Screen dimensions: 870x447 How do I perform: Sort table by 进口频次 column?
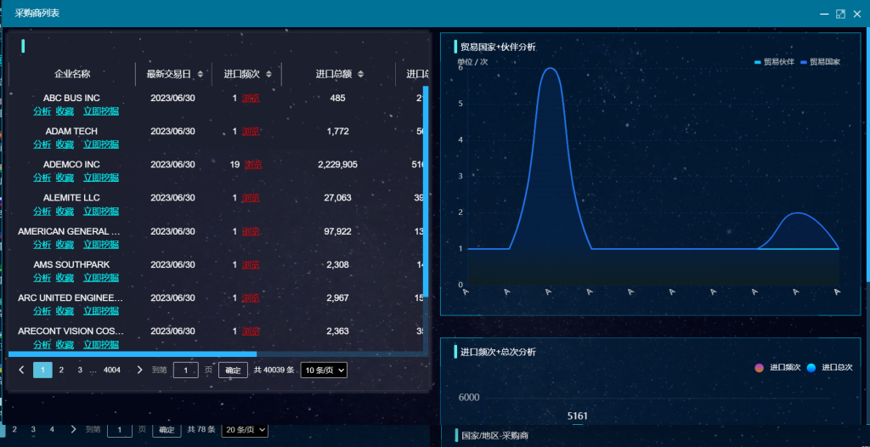(268, 75)
